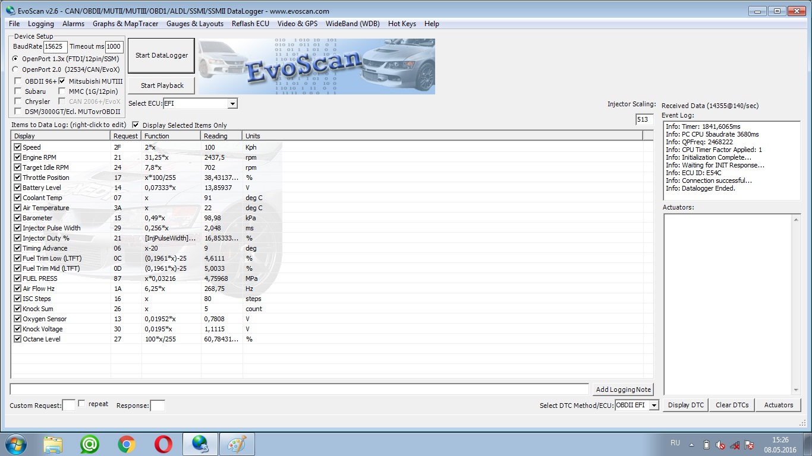Open the network tray icon

coord(735,444)
